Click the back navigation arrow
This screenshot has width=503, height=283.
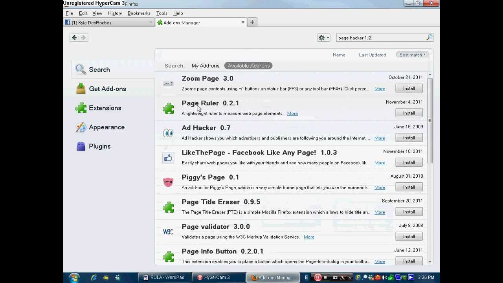click(x=74, y=38)
